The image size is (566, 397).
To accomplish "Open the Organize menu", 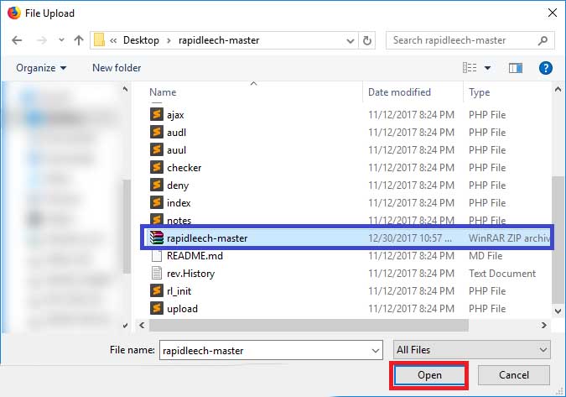I will (41, 68).
